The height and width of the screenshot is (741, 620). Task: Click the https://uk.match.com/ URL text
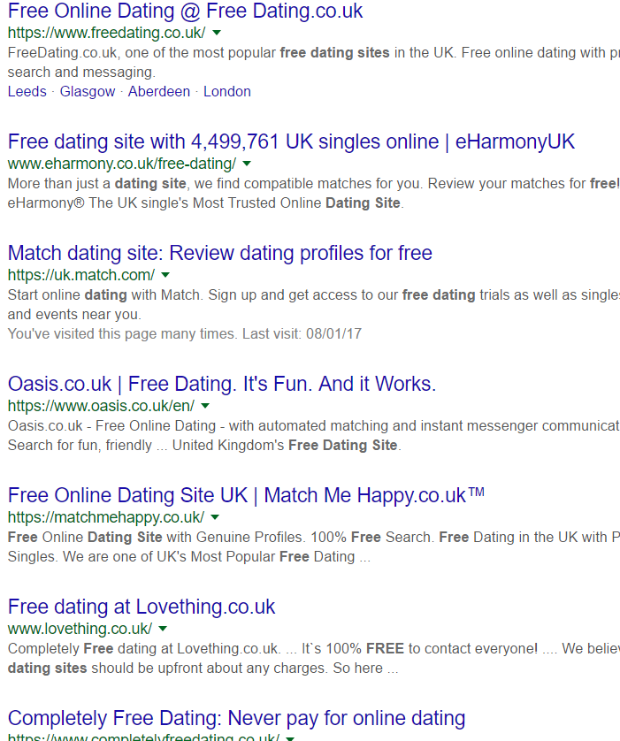tap(81, 275)
